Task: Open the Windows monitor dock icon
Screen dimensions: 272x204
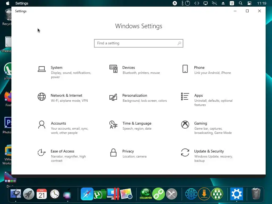Action: click(113, 194)
